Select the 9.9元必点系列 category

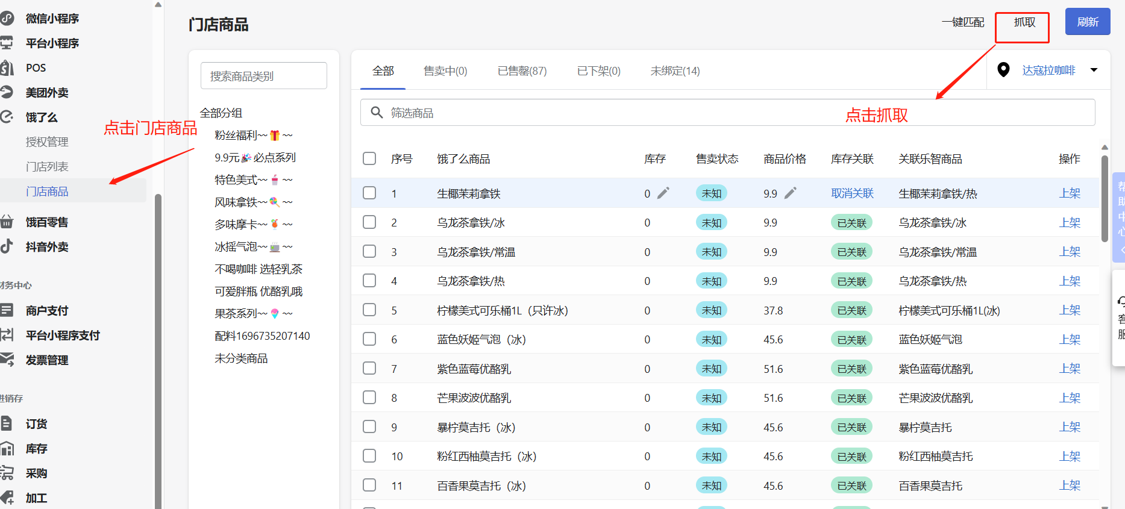(255, 157)
